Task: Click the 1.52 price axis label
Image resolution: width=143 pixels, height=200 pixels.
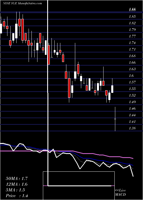Action: click(x=132, y=95)
